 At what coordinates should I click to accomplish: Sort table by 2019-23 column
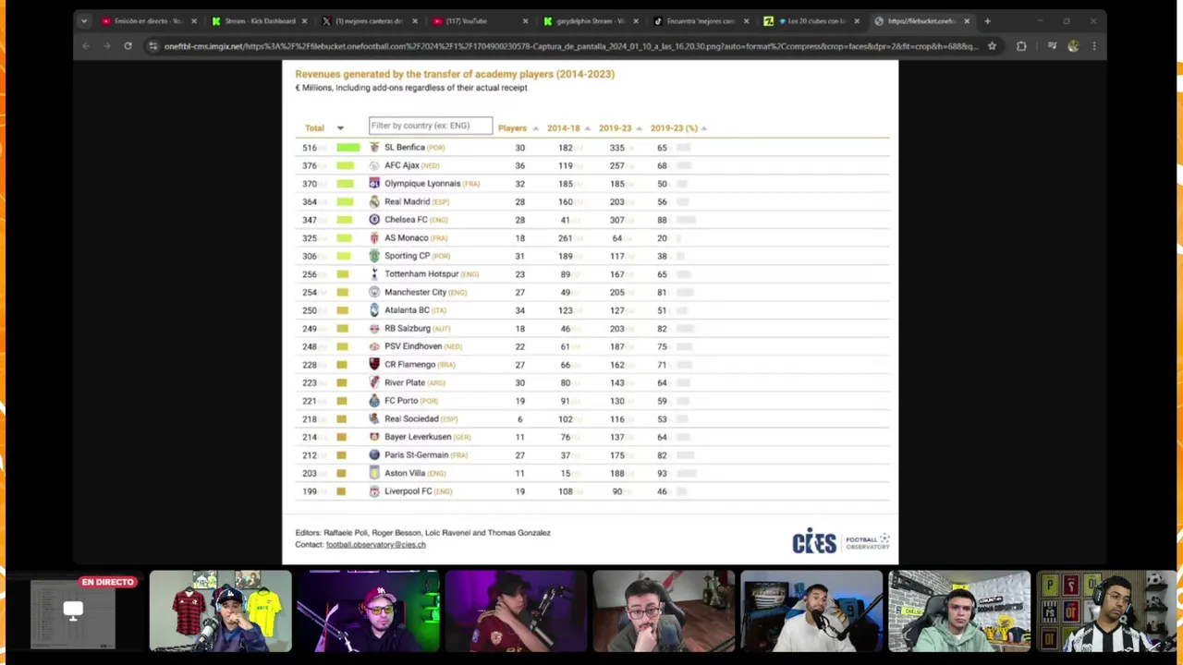(x=620, y=128)
